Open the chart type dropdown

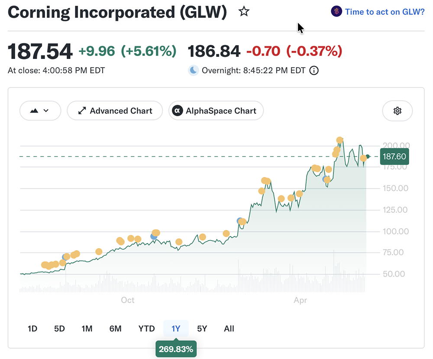point(40,111)
